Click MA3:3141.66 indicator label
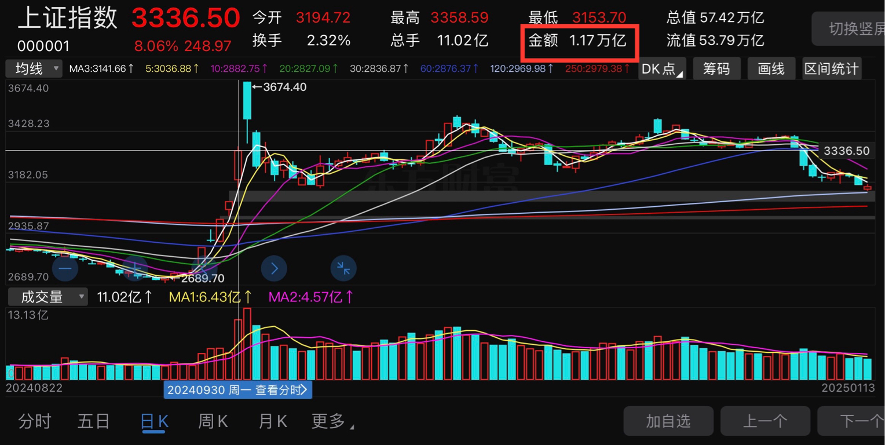 pyautogui.click(x=102, y=69)
